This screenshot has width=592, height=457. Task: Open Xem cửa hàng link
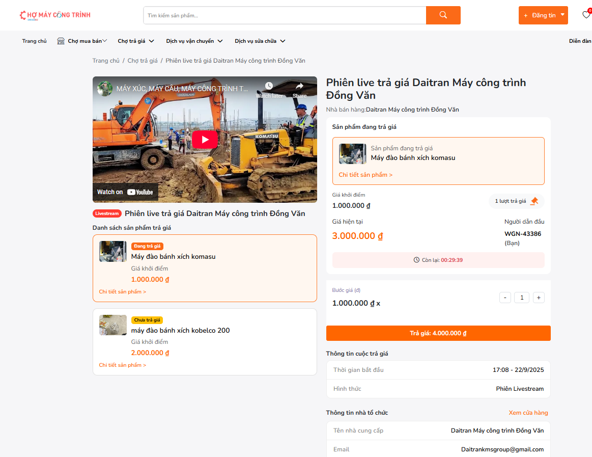528,413
